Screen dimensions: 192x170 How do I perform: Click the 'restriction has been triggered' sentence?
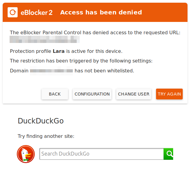[81, 61]
